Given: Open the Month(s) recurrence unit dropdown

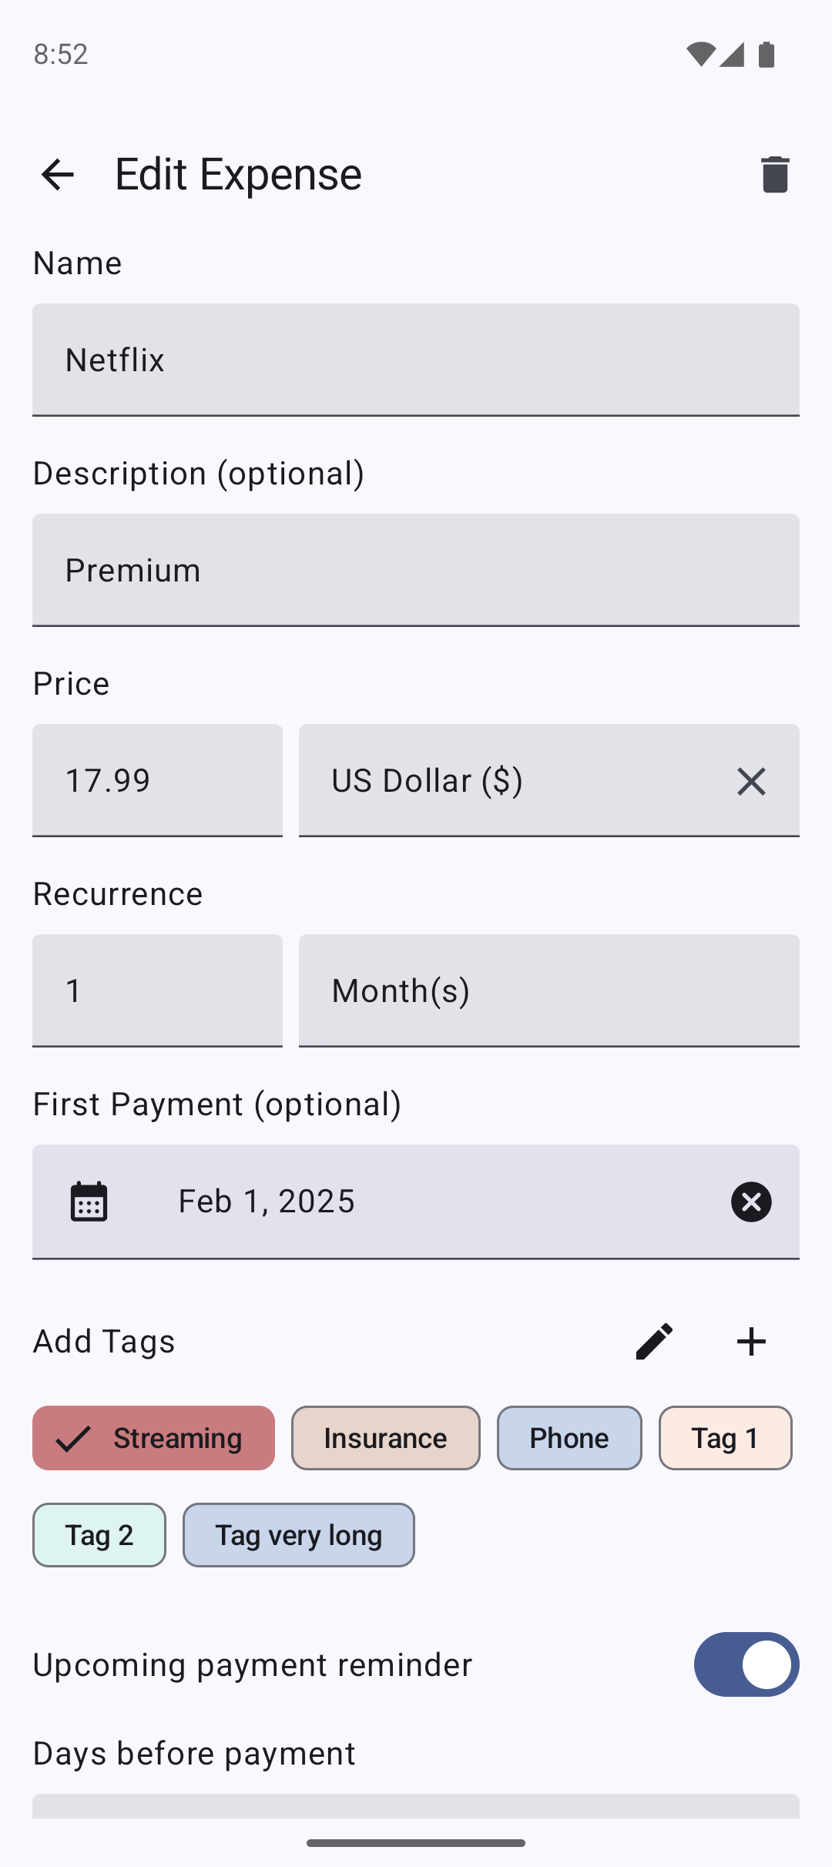Looking at the screenshot, I should (549, 990).
